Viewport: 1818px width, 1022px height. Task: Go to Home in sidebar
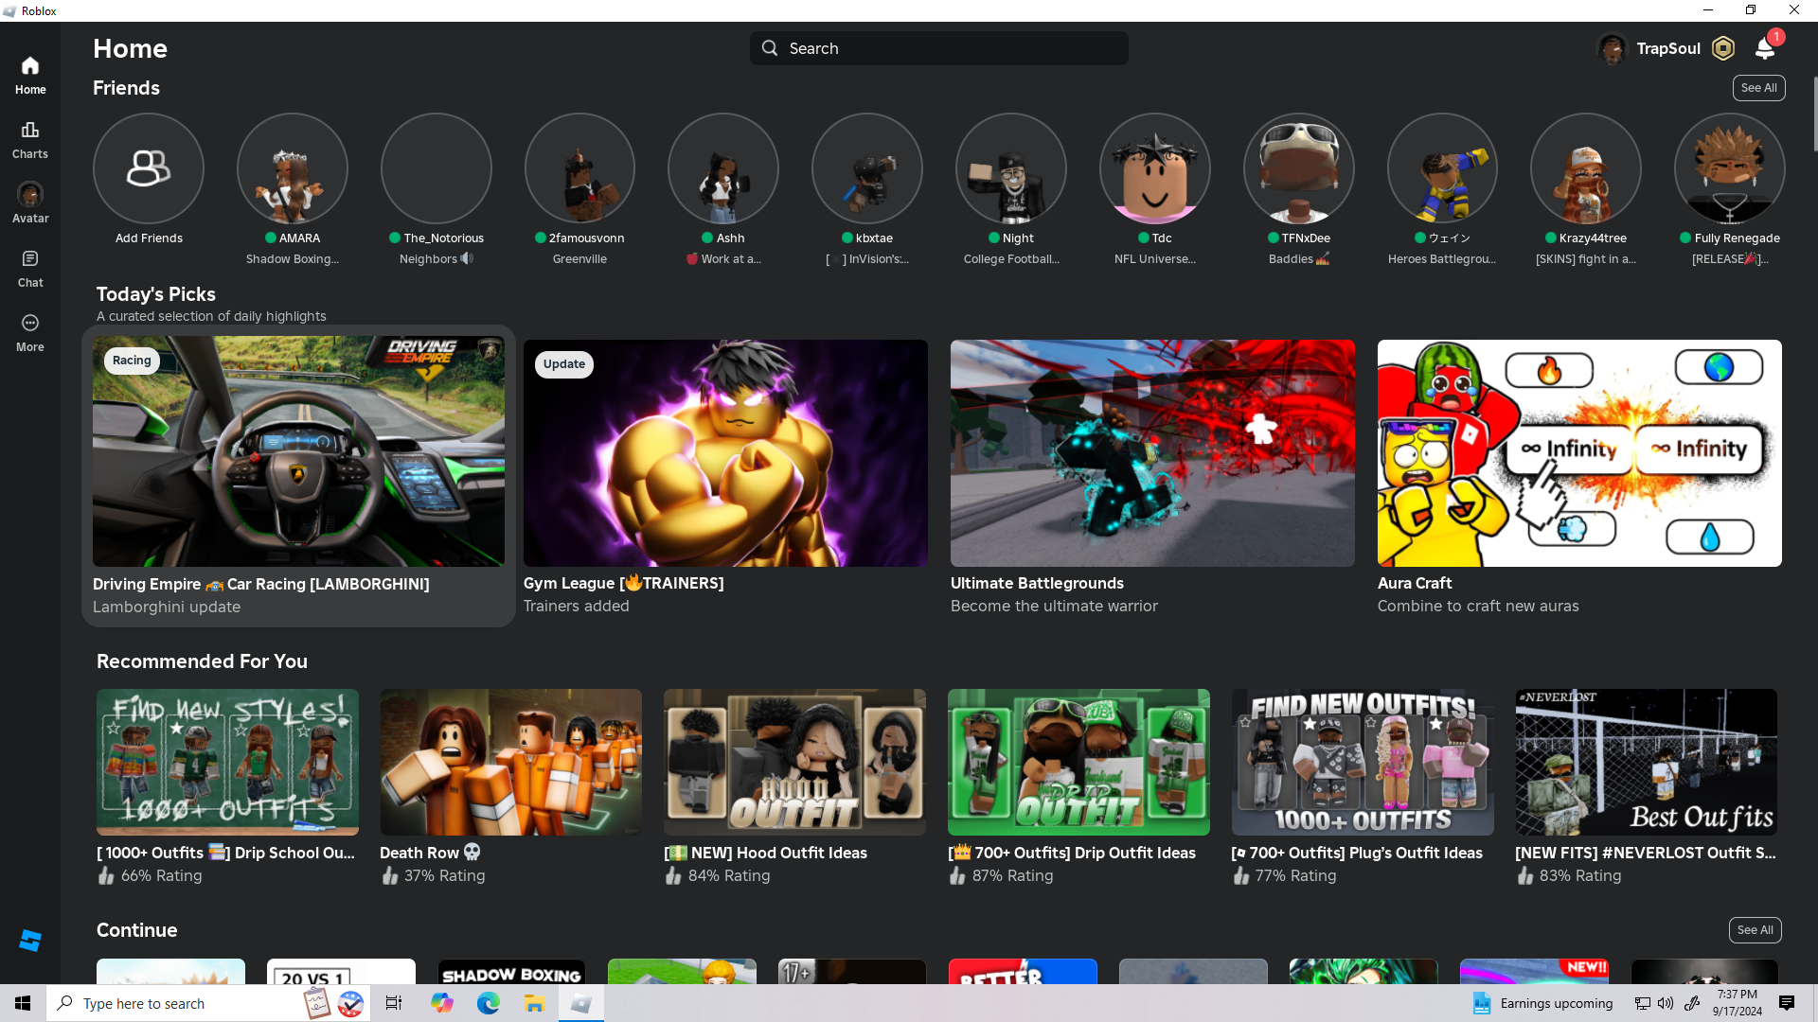(30, 75)
